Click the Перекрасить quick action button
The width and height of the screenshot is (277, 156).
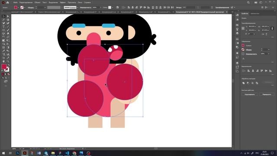pos(267,94)
